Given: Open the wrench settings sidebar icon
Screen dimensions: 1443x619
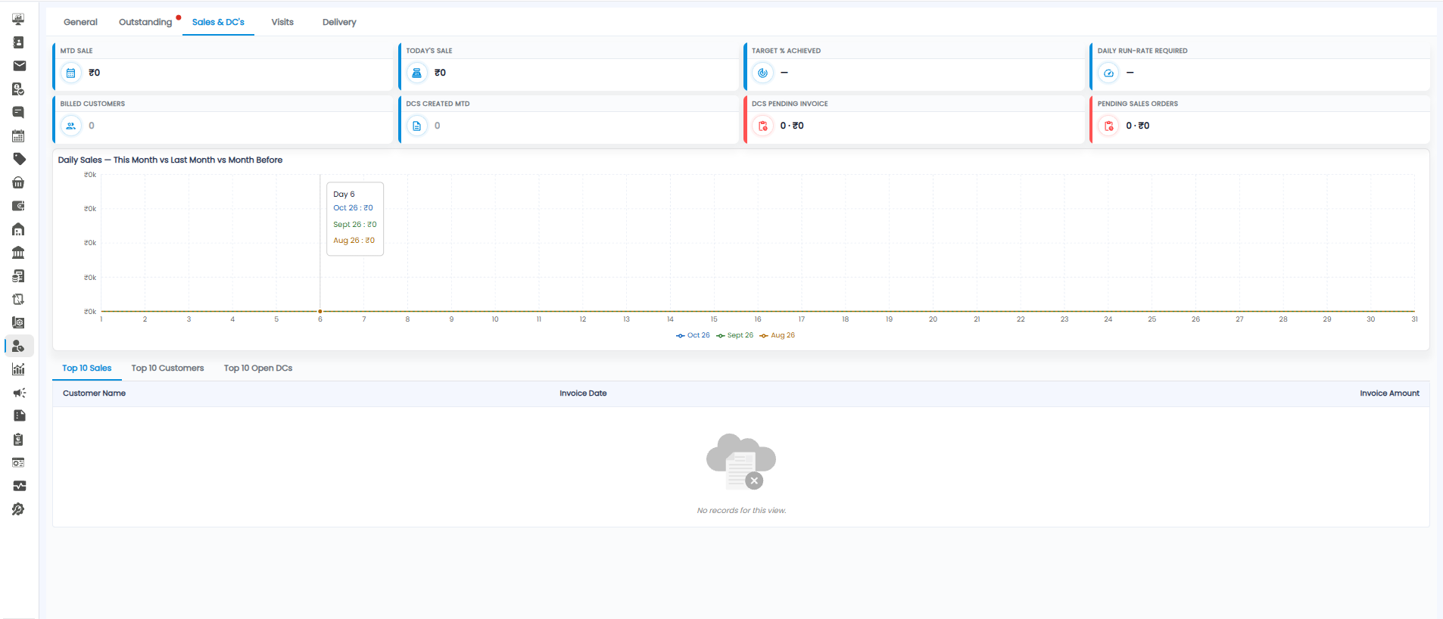Looking at the screenshot, I should point(18,509).
